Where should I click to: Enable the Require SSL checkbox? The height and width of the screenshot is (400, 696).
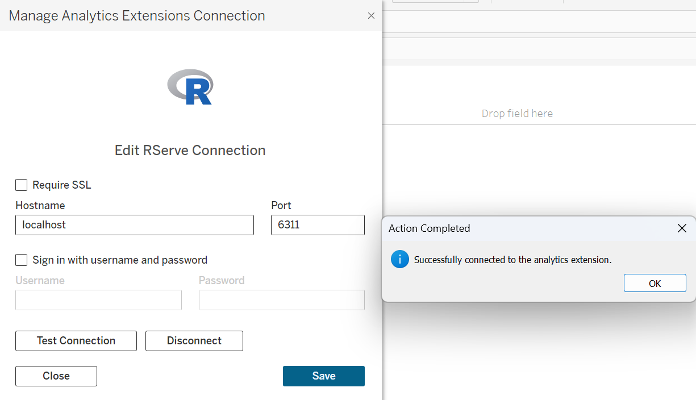tap(22, 185)
